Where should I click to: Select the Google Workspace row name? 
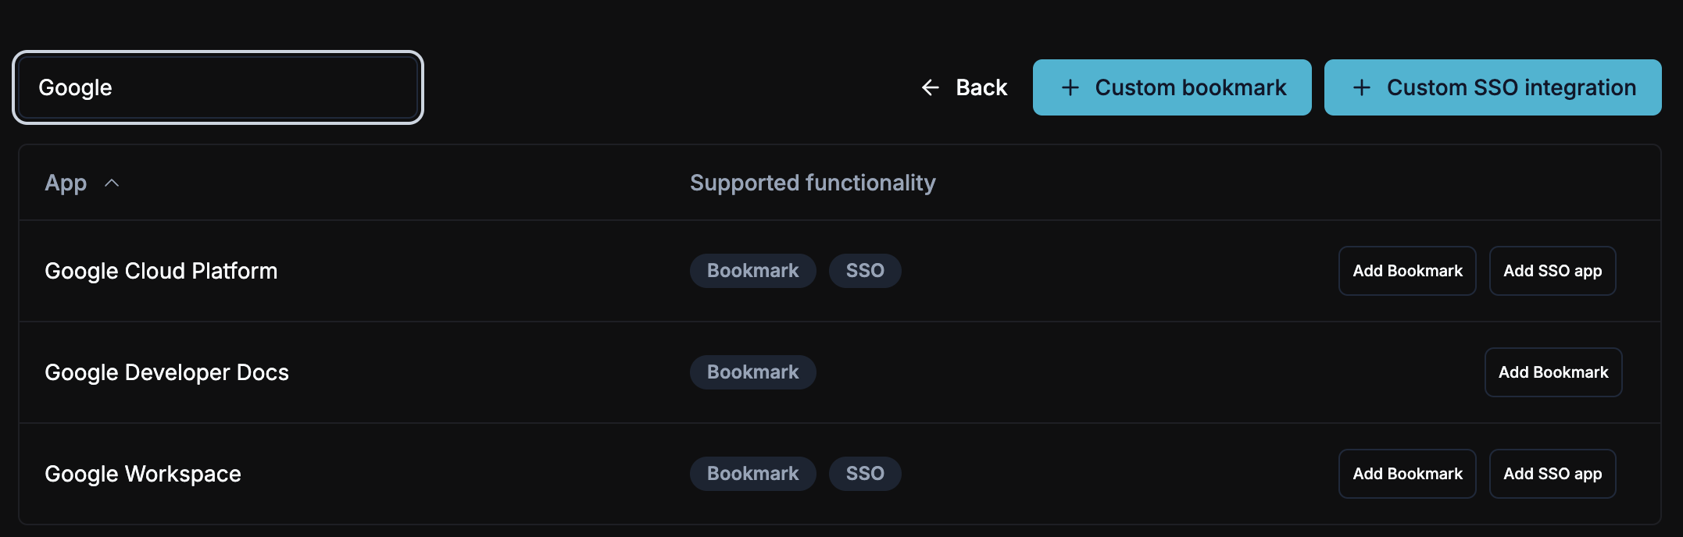(x=143, y=474)
